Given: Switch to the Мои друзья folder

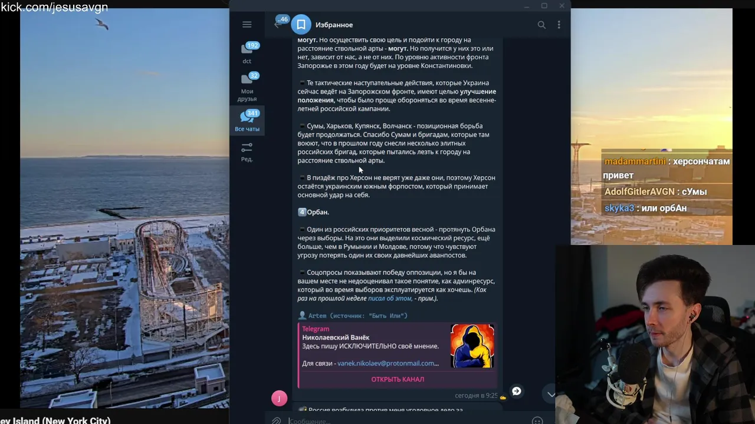Looking at the screenshot, I should point(247,87).
